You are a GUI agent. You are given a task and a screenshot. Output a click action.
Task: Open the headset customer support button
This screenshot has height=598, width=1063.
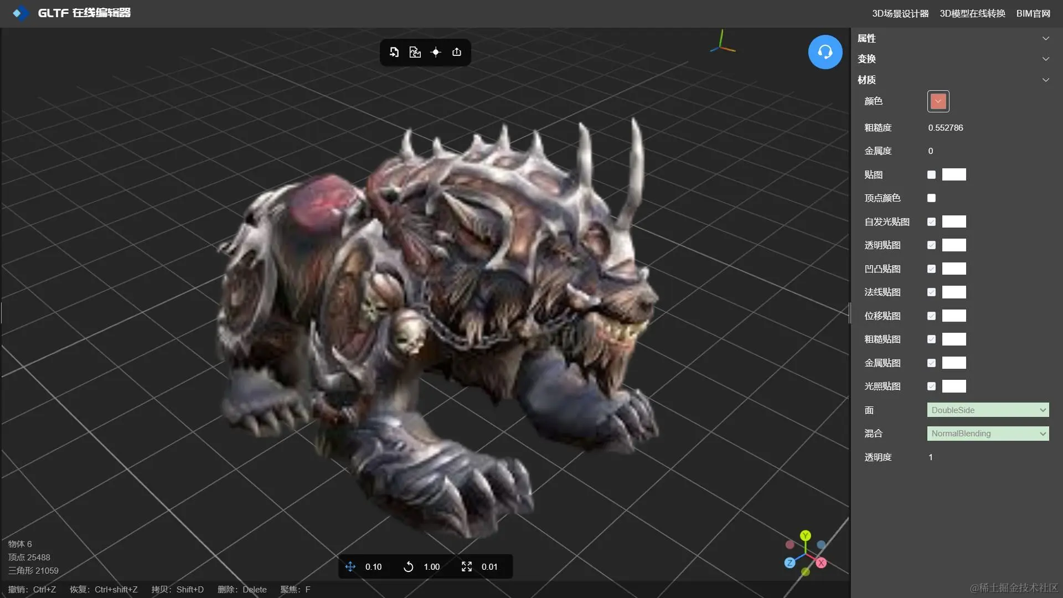click(x=825, y=52)
